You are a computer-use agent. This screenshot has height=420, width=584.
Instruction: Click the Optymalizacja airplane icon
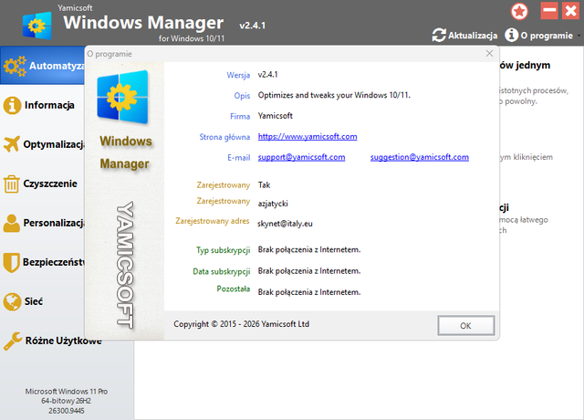(12, 144)
